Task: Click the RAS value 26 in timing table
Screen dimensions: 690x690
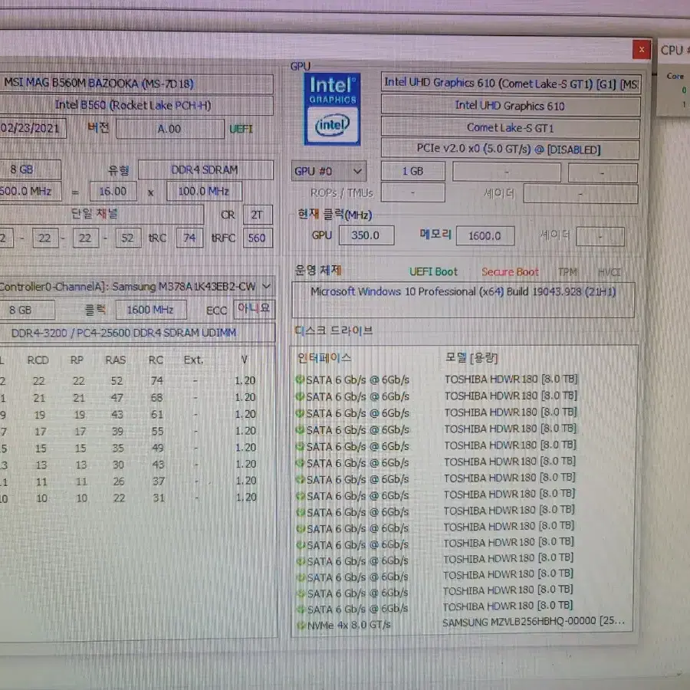Action: point(119,481)
